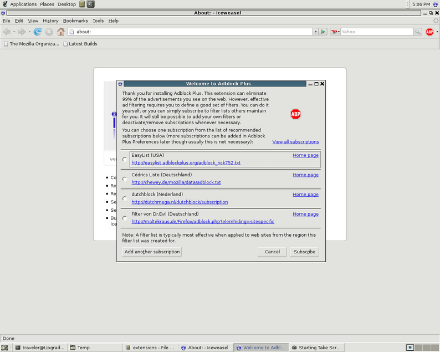
Task: Open the Latest Builds bookmark
Action: [x=80, y=44]
